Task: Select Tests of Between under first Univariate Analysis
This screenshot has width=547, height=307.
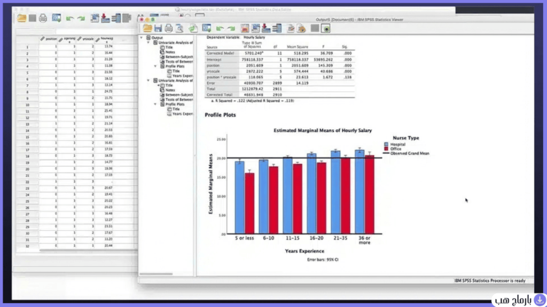Action: [179, 61]
